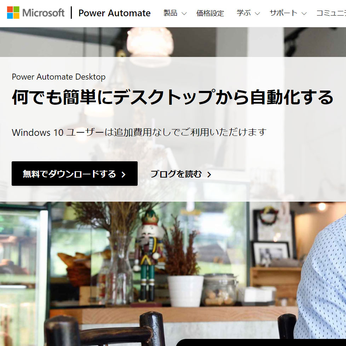The image size is (346, 346).
Task: Click the dark rounded panel at the bottom edge
Action: coord(261,342)
